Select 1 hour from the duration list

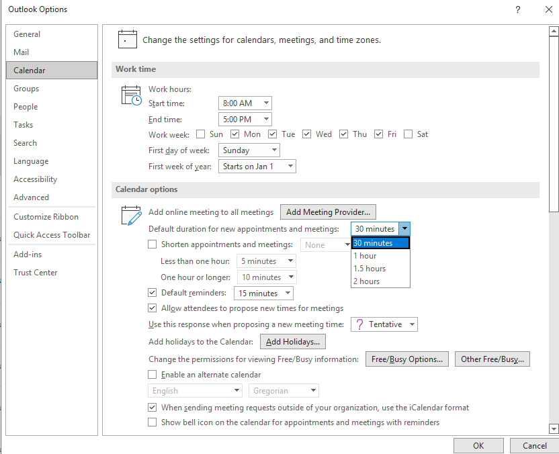click(364, 256)
